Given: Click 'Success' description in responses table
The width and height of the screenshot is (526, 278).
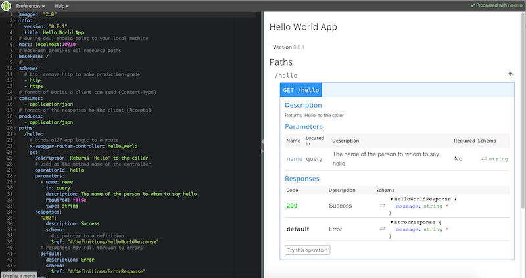Looking at the screenshot, I should tap(340, 206).
